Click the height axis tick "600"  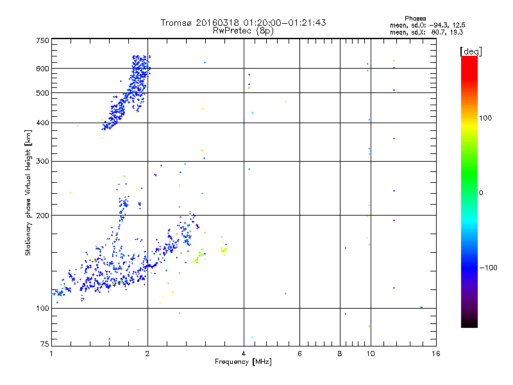click(x=42, y=69)
